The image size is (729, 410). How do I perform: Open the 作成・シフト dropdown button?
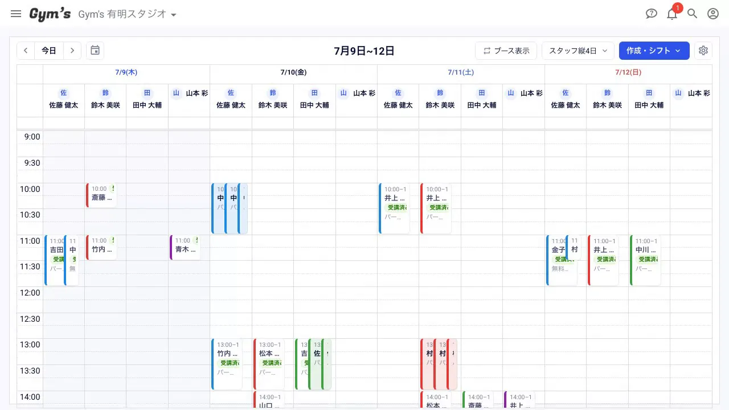click(x=654, y=51)
